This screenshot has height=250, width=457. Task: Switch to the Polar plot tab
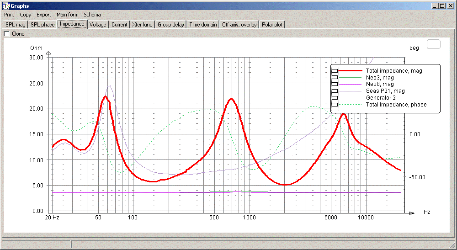[x=272, y=25]
